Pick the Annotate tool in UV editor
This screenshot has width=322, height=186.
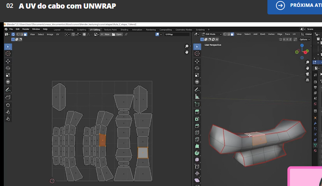[8, 90]
